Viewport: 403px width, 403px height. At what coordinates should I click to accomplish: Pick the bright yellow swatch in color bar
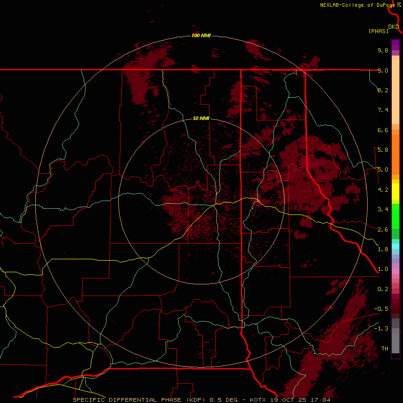[395, 192]
